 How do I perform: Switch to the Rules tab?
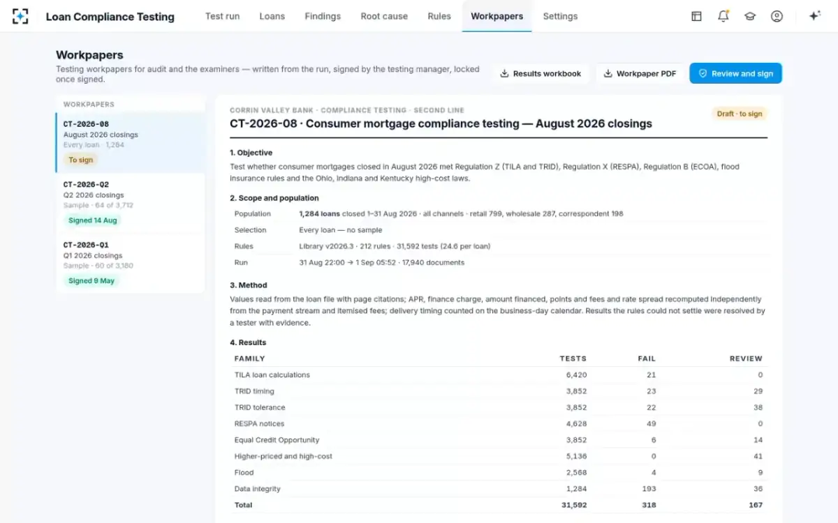coord(439,16)
